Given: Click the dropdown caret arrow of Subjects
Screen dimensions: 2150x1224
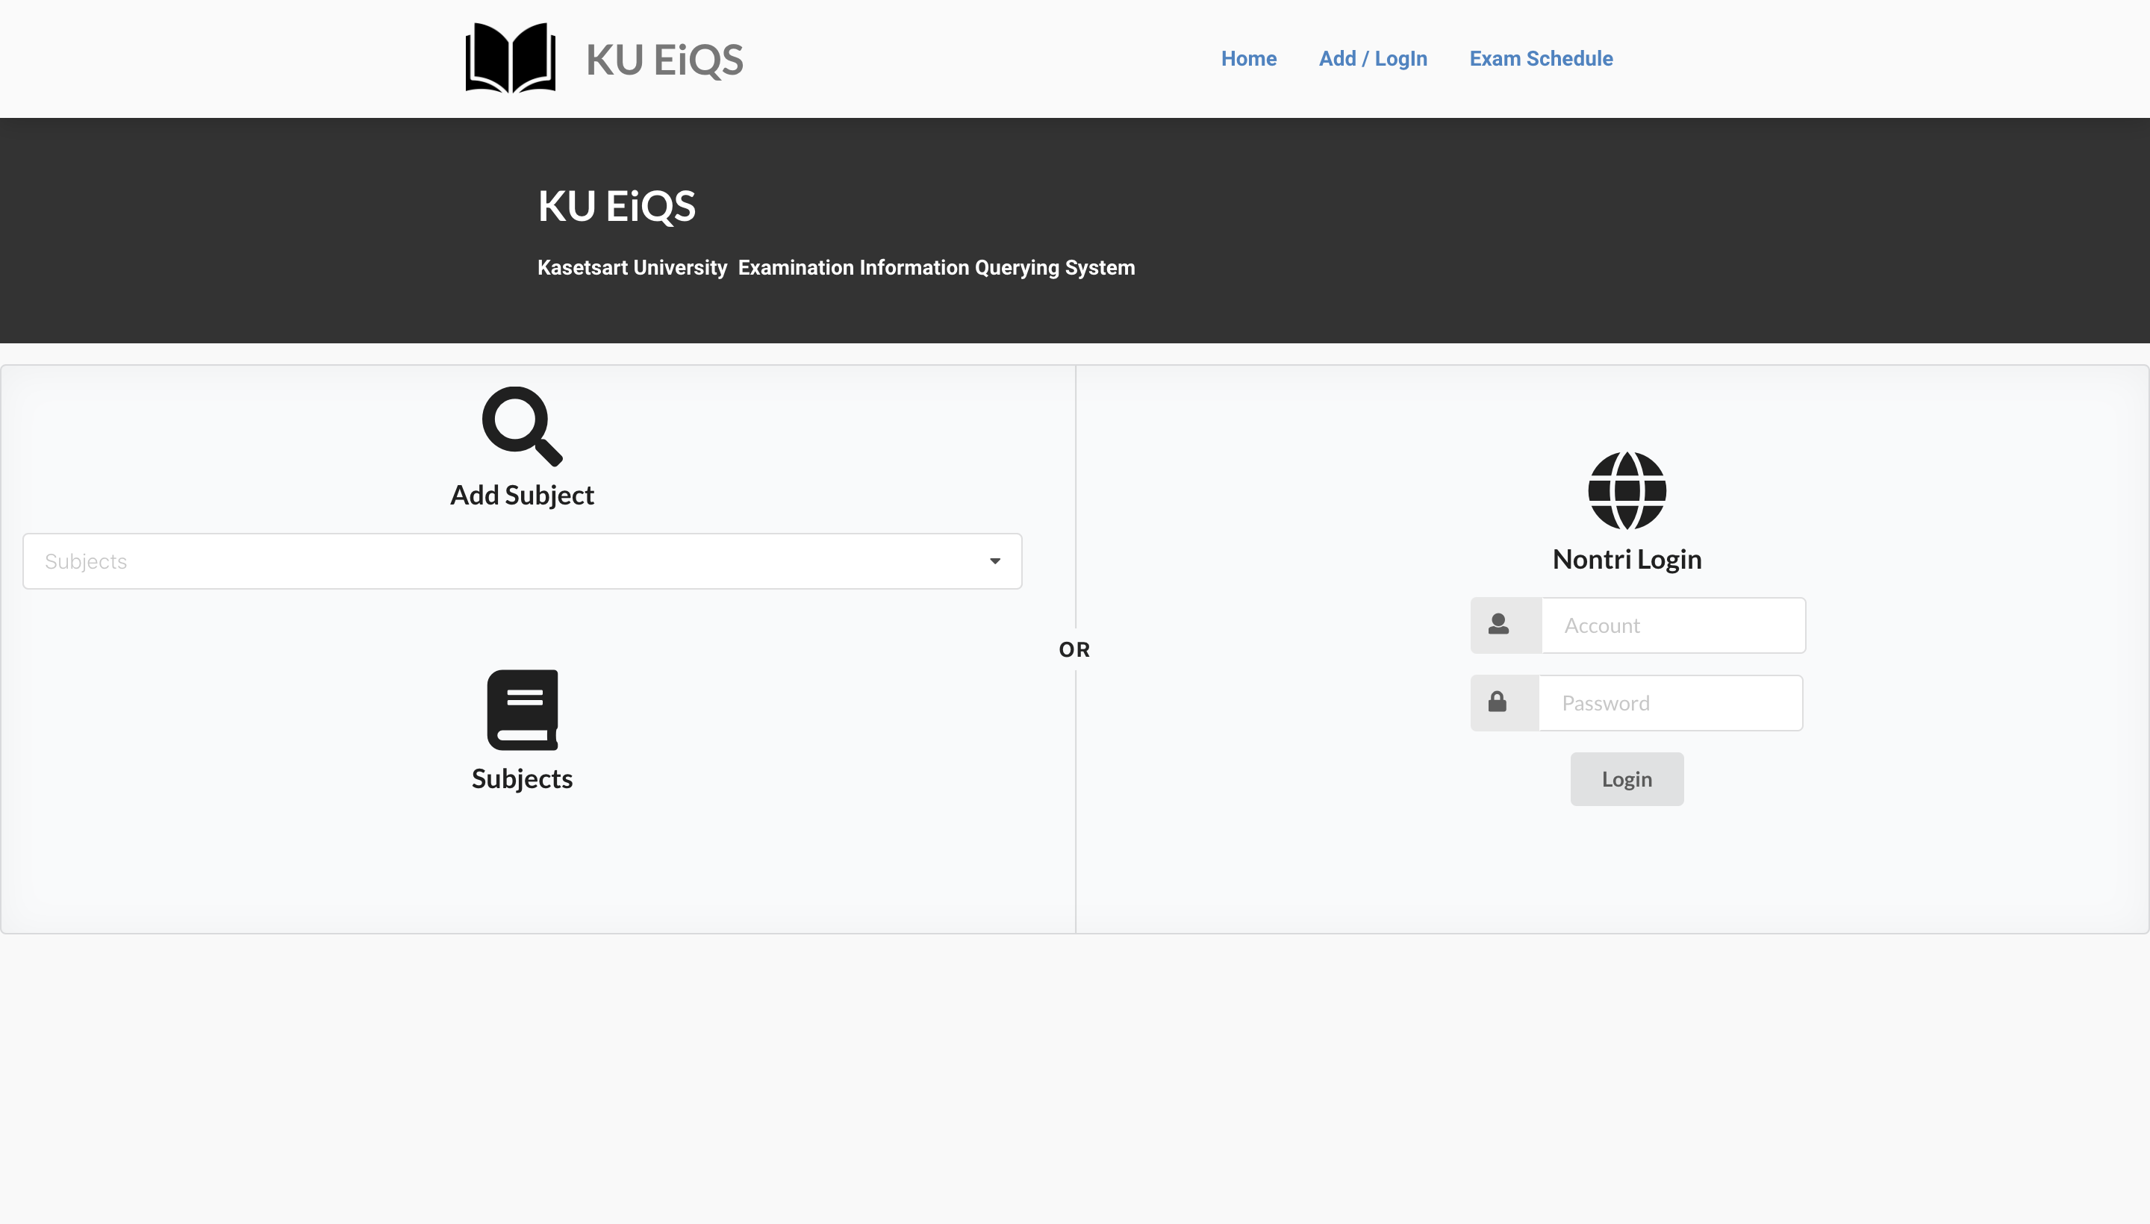Looking at the screenshot, I should (994, 561).
